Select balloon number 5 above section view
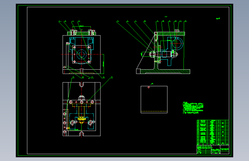 (x=118, y=21)
